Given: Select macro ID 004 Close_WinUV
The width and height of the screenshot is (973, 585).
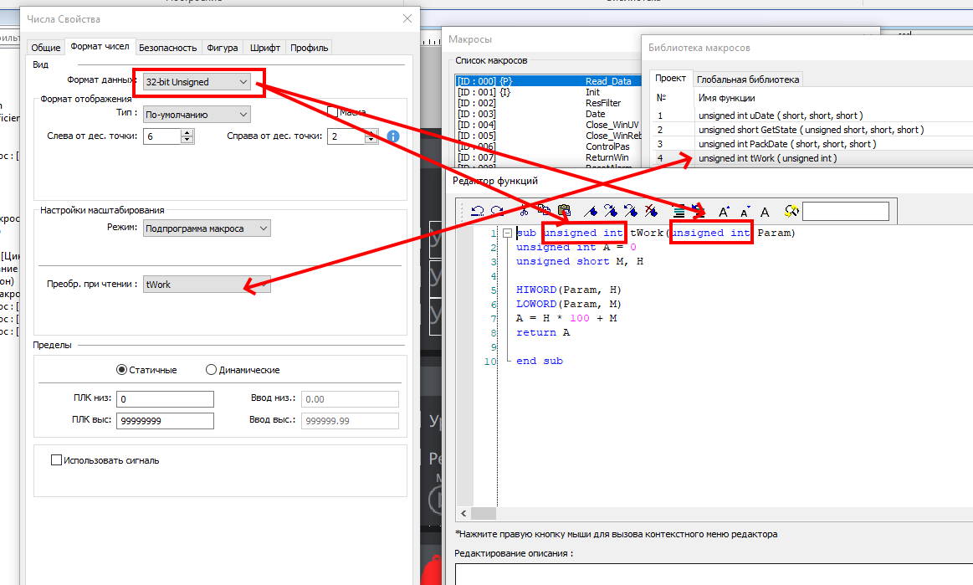Looking at the screenshot, I should click(x=548, y=125).
